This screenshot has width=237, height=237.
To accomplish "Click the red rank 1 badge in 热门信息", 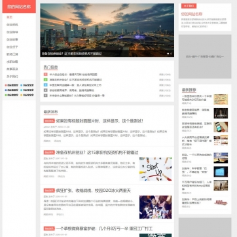I will point(45,75).
